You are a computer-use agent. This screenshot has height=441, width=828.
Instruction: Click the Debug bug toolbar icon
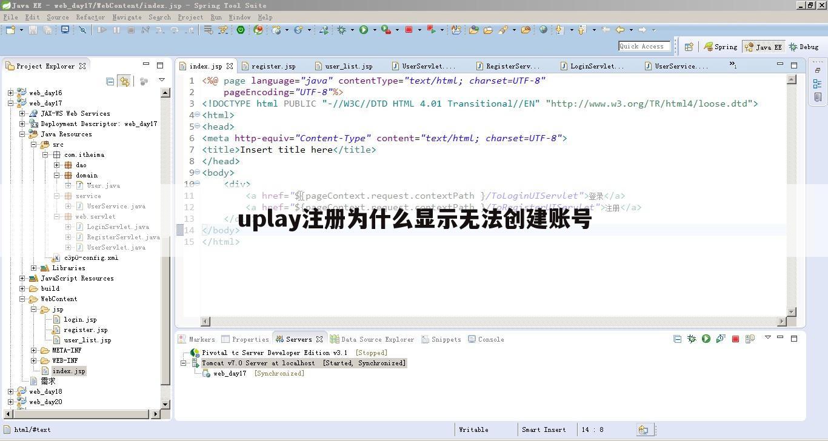coord(341,30)
